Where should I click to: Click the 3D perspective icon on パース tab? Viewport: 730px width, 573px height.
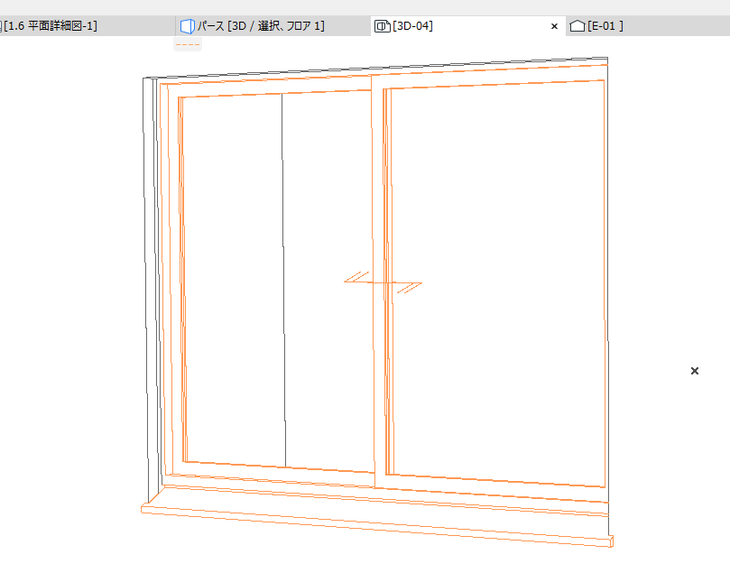click(187, 26)
